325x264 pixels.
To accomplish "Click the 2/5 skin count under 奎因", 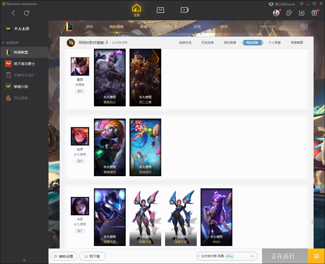I will 80,91.
